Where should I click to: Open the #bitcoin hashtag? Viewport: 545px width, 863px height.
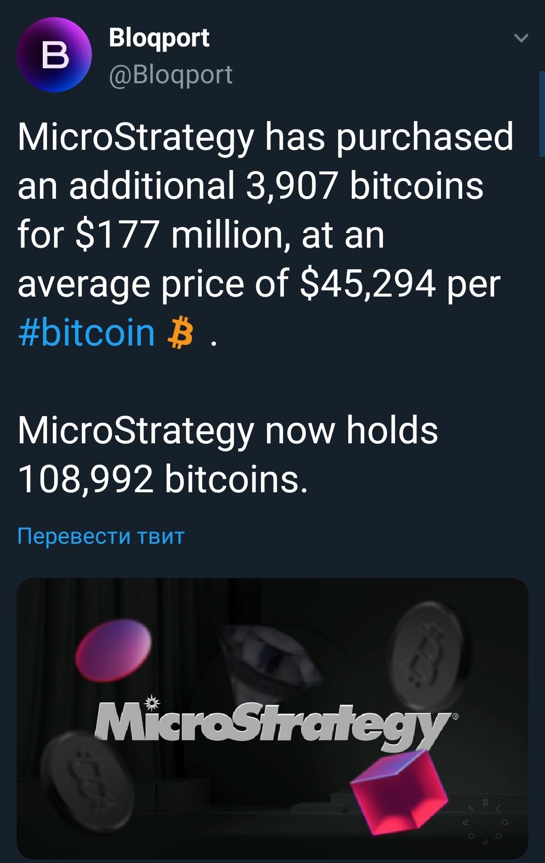point(87,332)
